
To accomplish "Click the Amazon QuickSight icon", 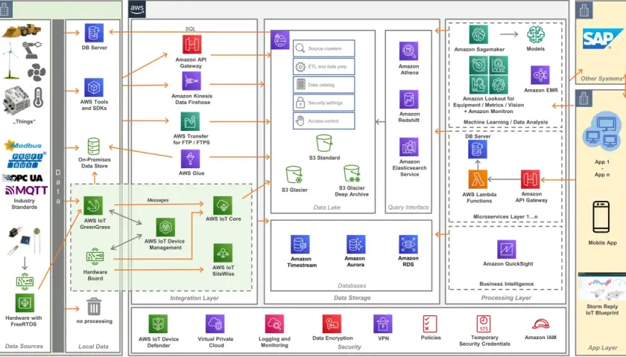I will click(507, 249).
